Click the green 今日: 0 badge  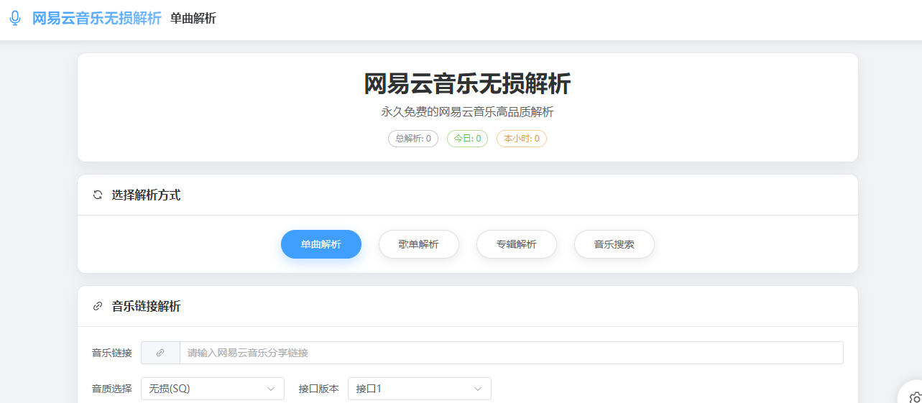pos(468,139)
